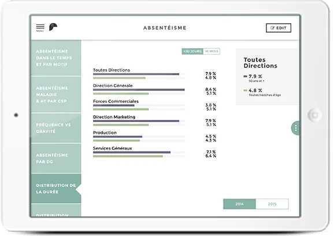Screen dimensions: 334x236
Task: Select the Services Généraux green bar
Action: [128, 156]
